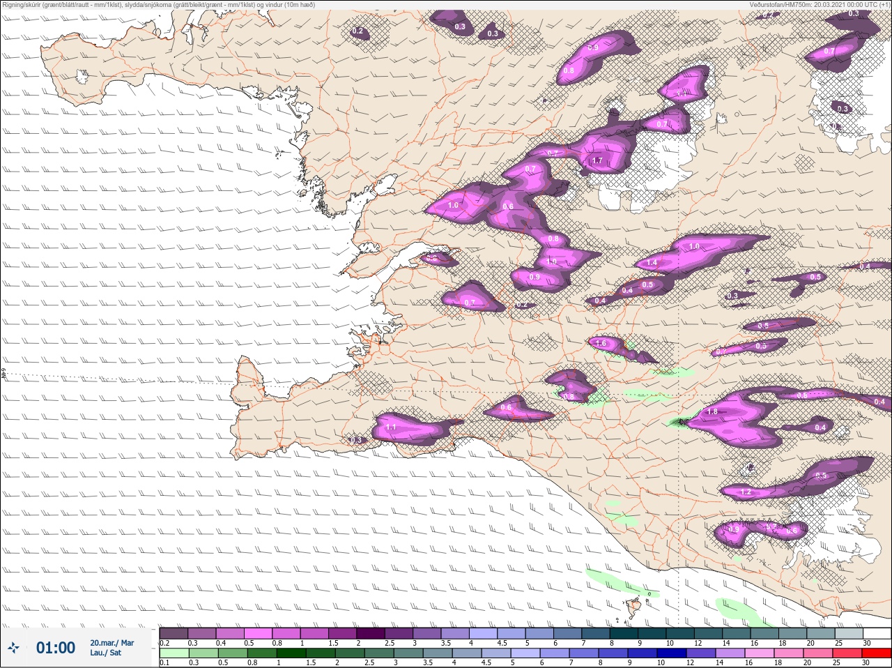Select the light pink 16 swatch, lower legend

pyautogui.click(x=760, y=653)
